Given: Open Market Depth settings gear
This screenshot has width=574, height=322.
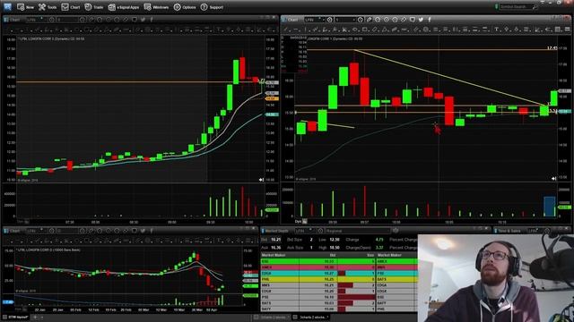Looking at the screenshot, I should tap(396, 231).
